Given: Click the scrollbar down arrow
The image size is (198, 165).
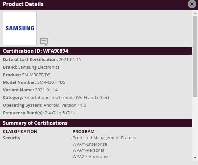Looking at the screenshot, I should tap(195, 157).
